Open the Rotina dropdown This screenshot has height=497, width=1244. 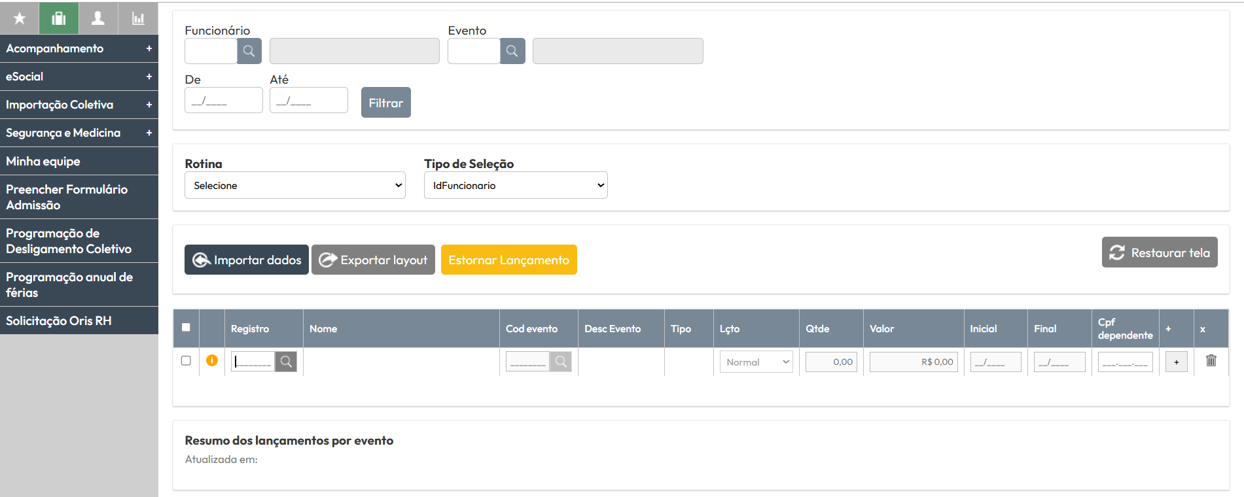295,185
